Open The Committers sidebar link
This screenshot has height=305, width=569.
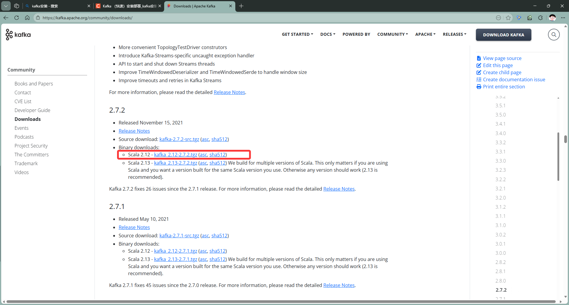pos(31,155)
